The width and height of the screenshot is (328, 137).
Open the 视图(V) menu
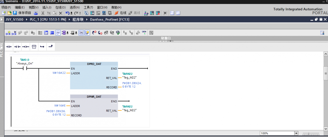[x=34, y=7]
